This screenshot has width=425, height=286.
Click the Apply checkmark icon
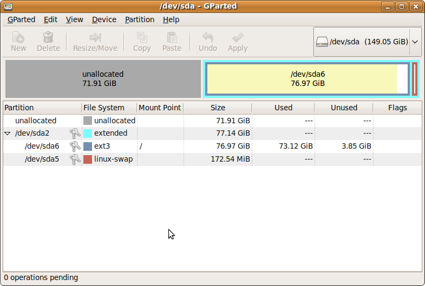click(x=238, y=37)
